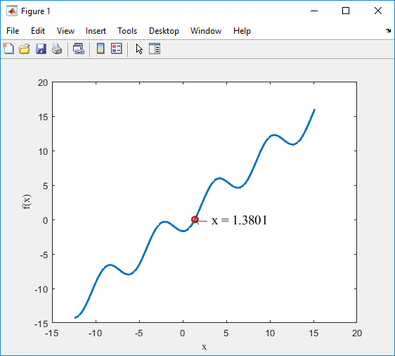The width and height of the screenshot is (395, 356).
Task: Open the Desktop menu
Action: pos(164,31)
